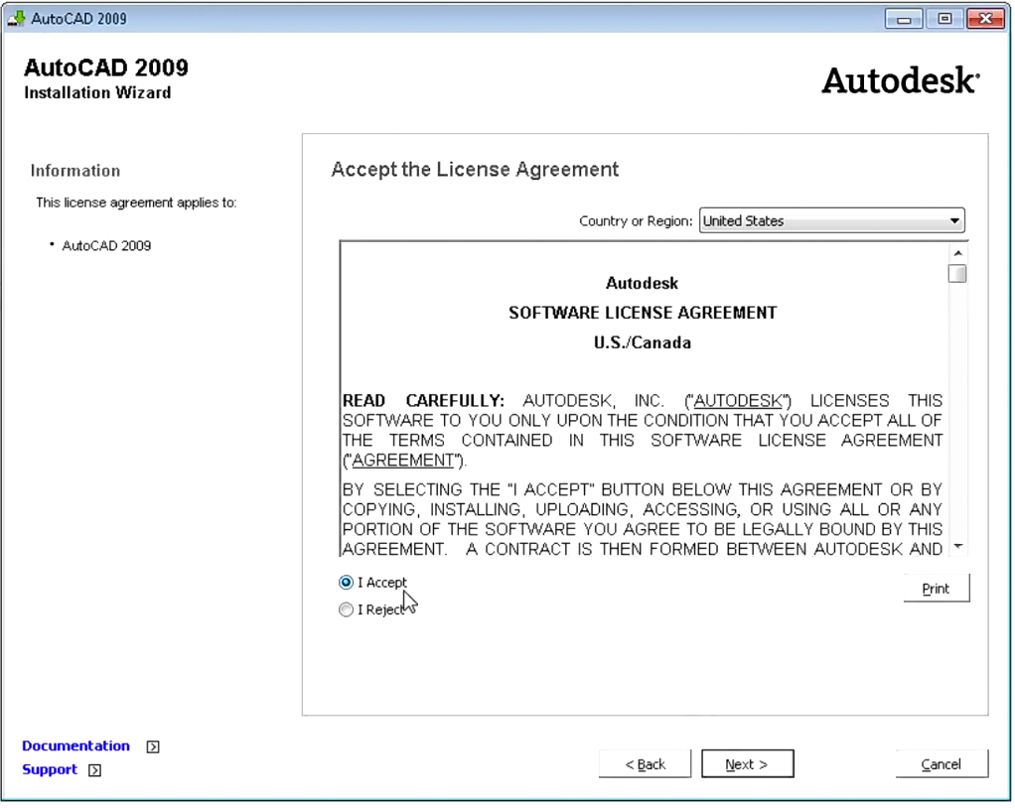Click the Next button
Image resolution: width=1015 pixels, height=808 pixels.
[748, 764]
